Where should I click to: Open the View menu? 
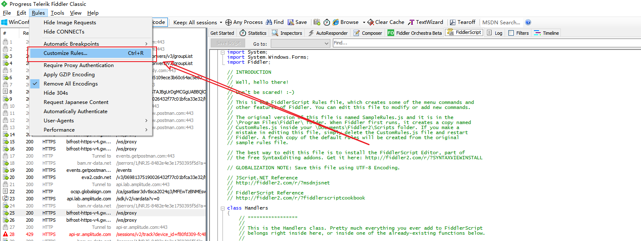tap(76, 13)
